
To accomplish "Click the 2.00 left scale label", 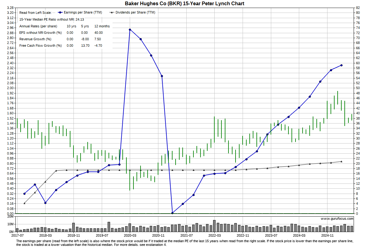I will tap(10, 88).
